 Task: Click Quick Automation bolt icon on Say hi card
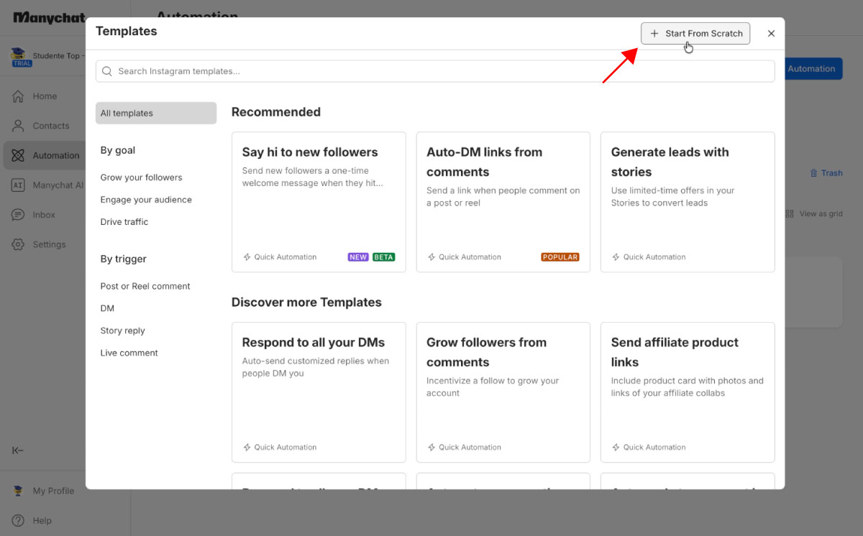click(x=247, y=257)
